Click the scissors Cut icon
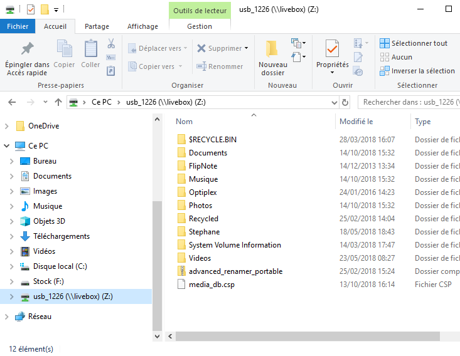Viewport: 460px width, 356px height. click(x=111, y=43)
